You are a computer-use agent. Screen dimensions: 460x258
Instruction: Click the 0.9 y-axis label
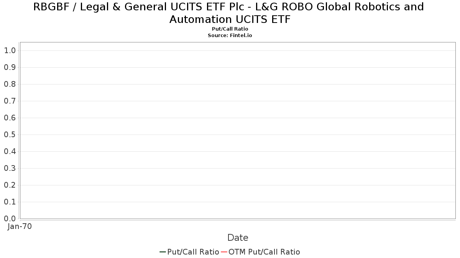coord(10,67)
